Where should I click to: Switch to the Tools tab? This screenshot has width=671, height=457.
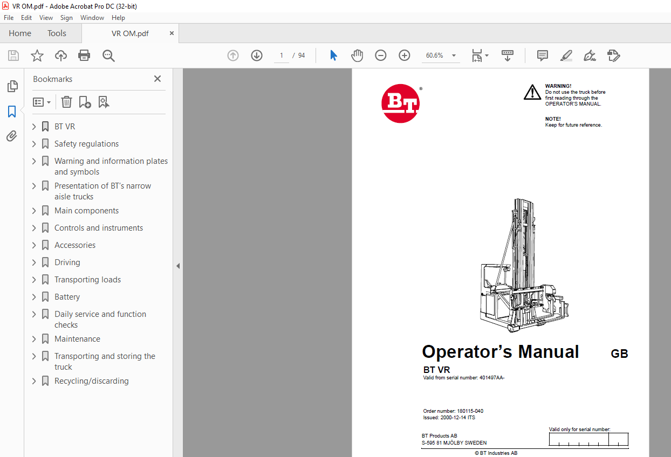point(57,33)
